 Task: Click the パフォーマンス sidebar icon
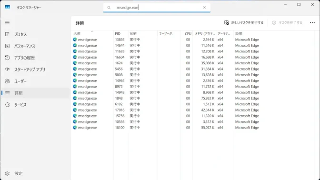[x=7, y=46]
